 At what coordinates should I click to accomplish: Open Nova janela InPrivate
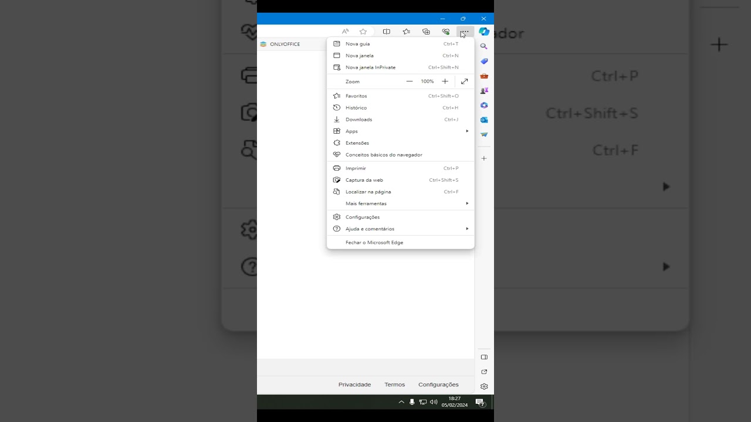[401, 67]
